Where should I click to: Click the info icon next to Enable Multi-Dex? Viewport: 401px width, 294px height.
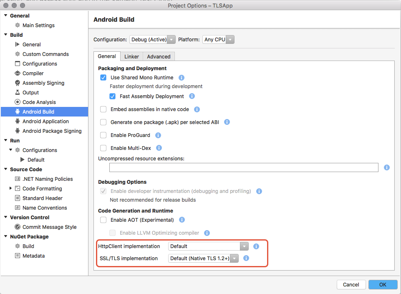coord(159,148)
